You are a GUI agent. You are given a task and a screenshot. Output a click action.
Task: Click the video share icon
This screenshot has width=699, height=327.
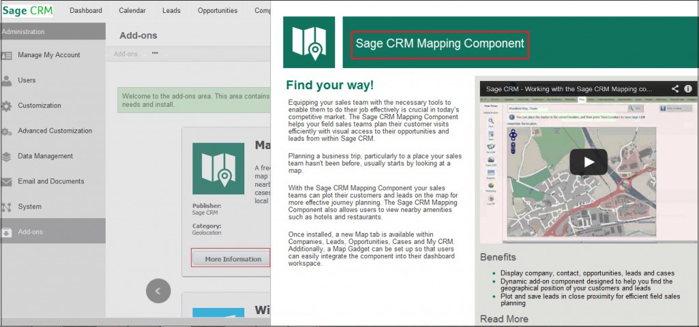[x=675, y=89]
